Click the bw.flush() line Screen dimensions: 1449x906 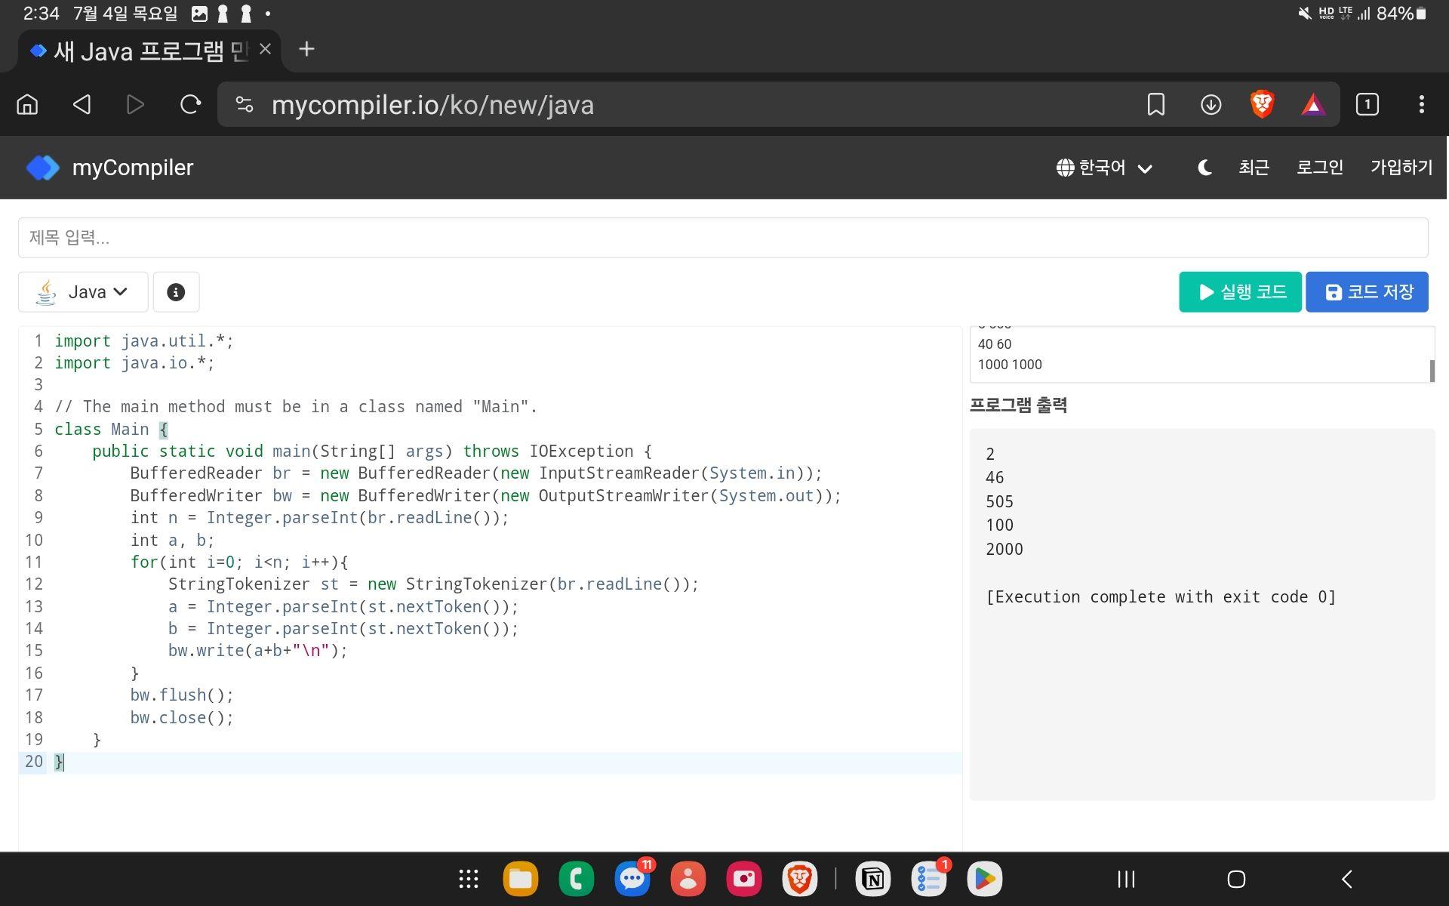(x=182, y=695)
